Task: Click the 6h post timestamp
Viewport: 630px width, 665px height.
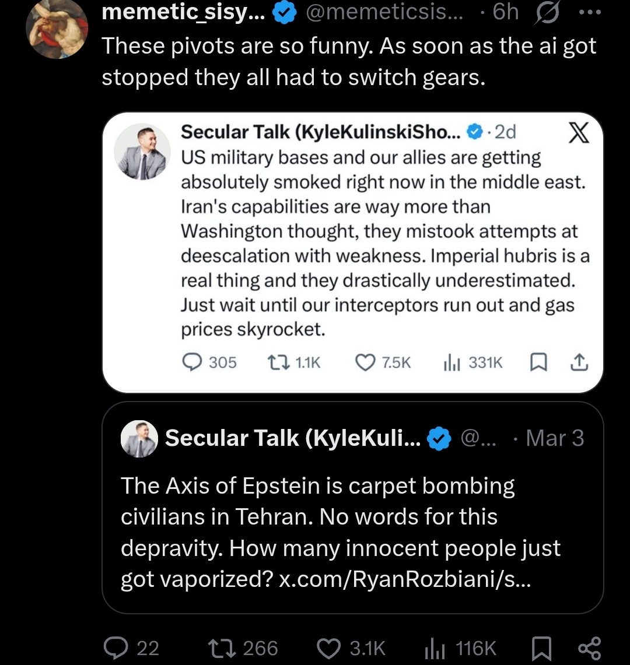Action: (x=505, y=13)
